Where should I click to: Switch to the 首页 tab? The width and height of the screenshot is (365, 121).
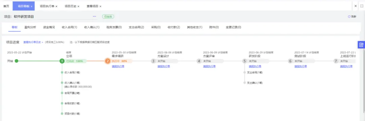tap(6, 6)
